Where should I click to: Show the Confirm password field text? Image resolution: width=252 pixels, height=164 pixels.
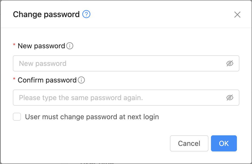click(230, 98)
